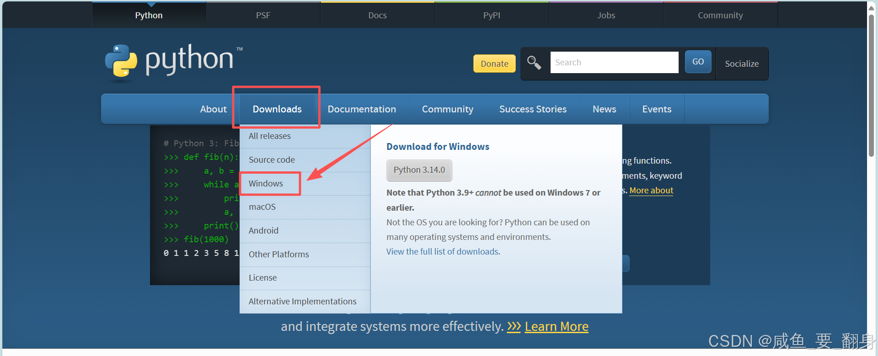Viewport: 878px width, 356px height.
Task: Open the Documentation navigation menu
Action: [362, 109]
